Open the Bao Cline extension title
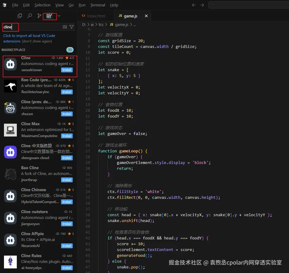 point(30,168)
